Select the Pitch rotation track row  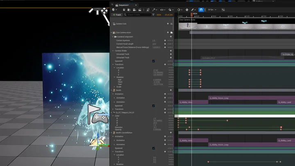click(120, 82)
